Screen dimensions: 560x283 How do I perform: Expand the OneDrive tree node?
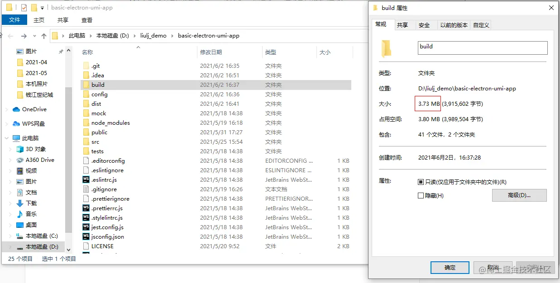[6, 109]
